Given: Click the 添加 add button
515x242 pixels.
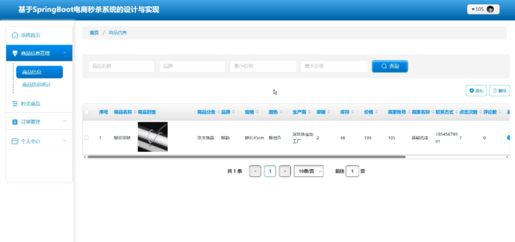Looking at the screenshot, I should pos(477,91).
